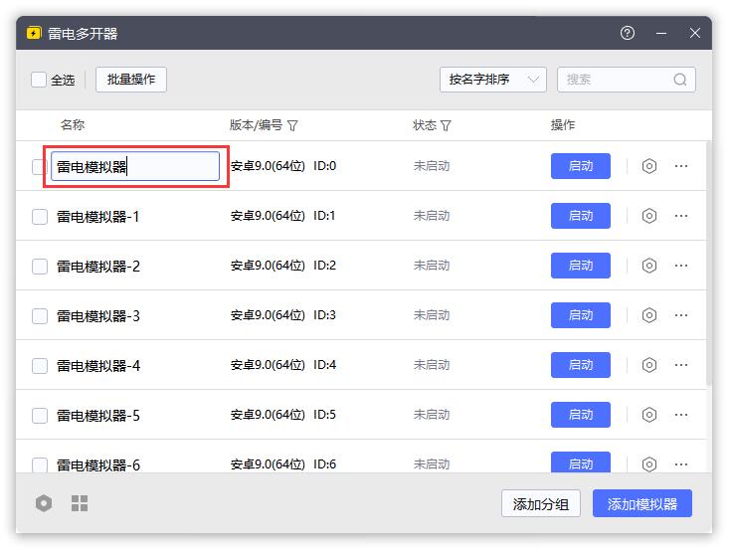This screenshot has width=732, height=553.
Task: Open settings for 雷电模拟器-6 row
Action: [648, 464]
